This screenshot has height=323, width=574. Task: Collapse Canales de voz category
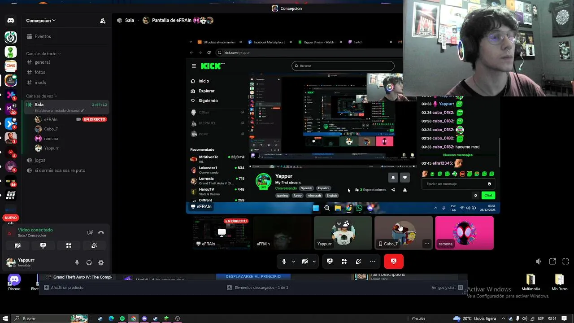click(x=41, y=96)
